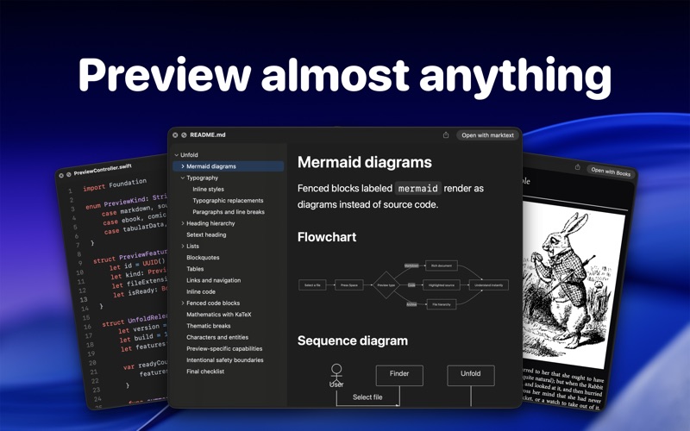Click the inline mermaid code label
The height and width of the screenshot is (431, 690).
coord(417,189)
